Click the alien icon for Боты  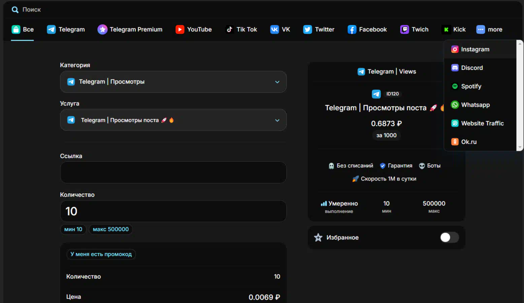coord(422,166)
